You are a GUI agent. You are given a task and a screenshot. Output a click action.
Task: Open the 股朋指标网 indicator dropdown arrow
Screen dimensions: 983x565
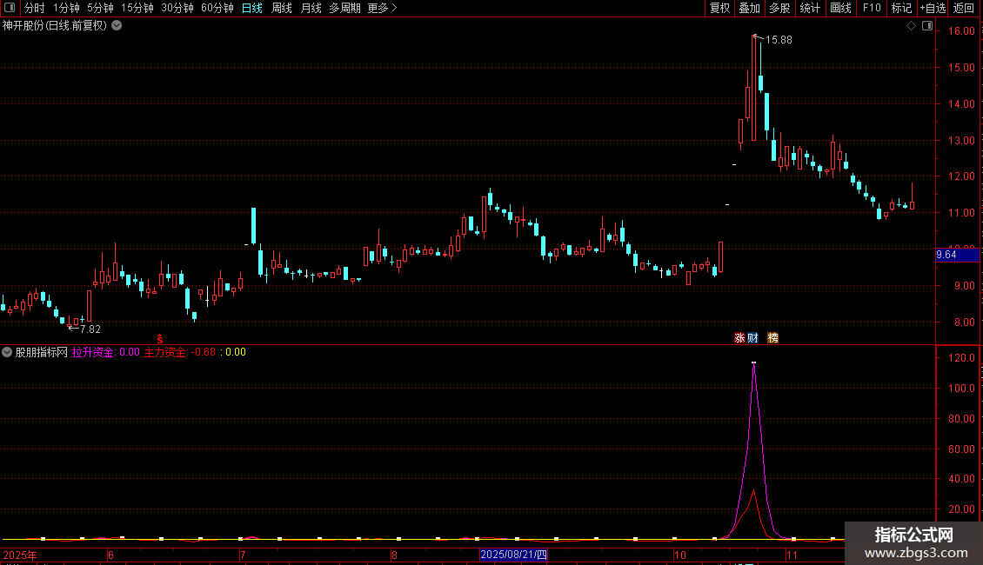[x=7, y=352]
